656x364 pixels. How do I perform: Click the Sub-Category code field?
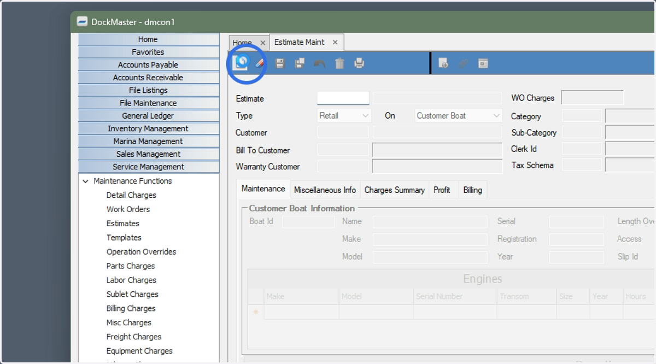(x=582, y=132)
